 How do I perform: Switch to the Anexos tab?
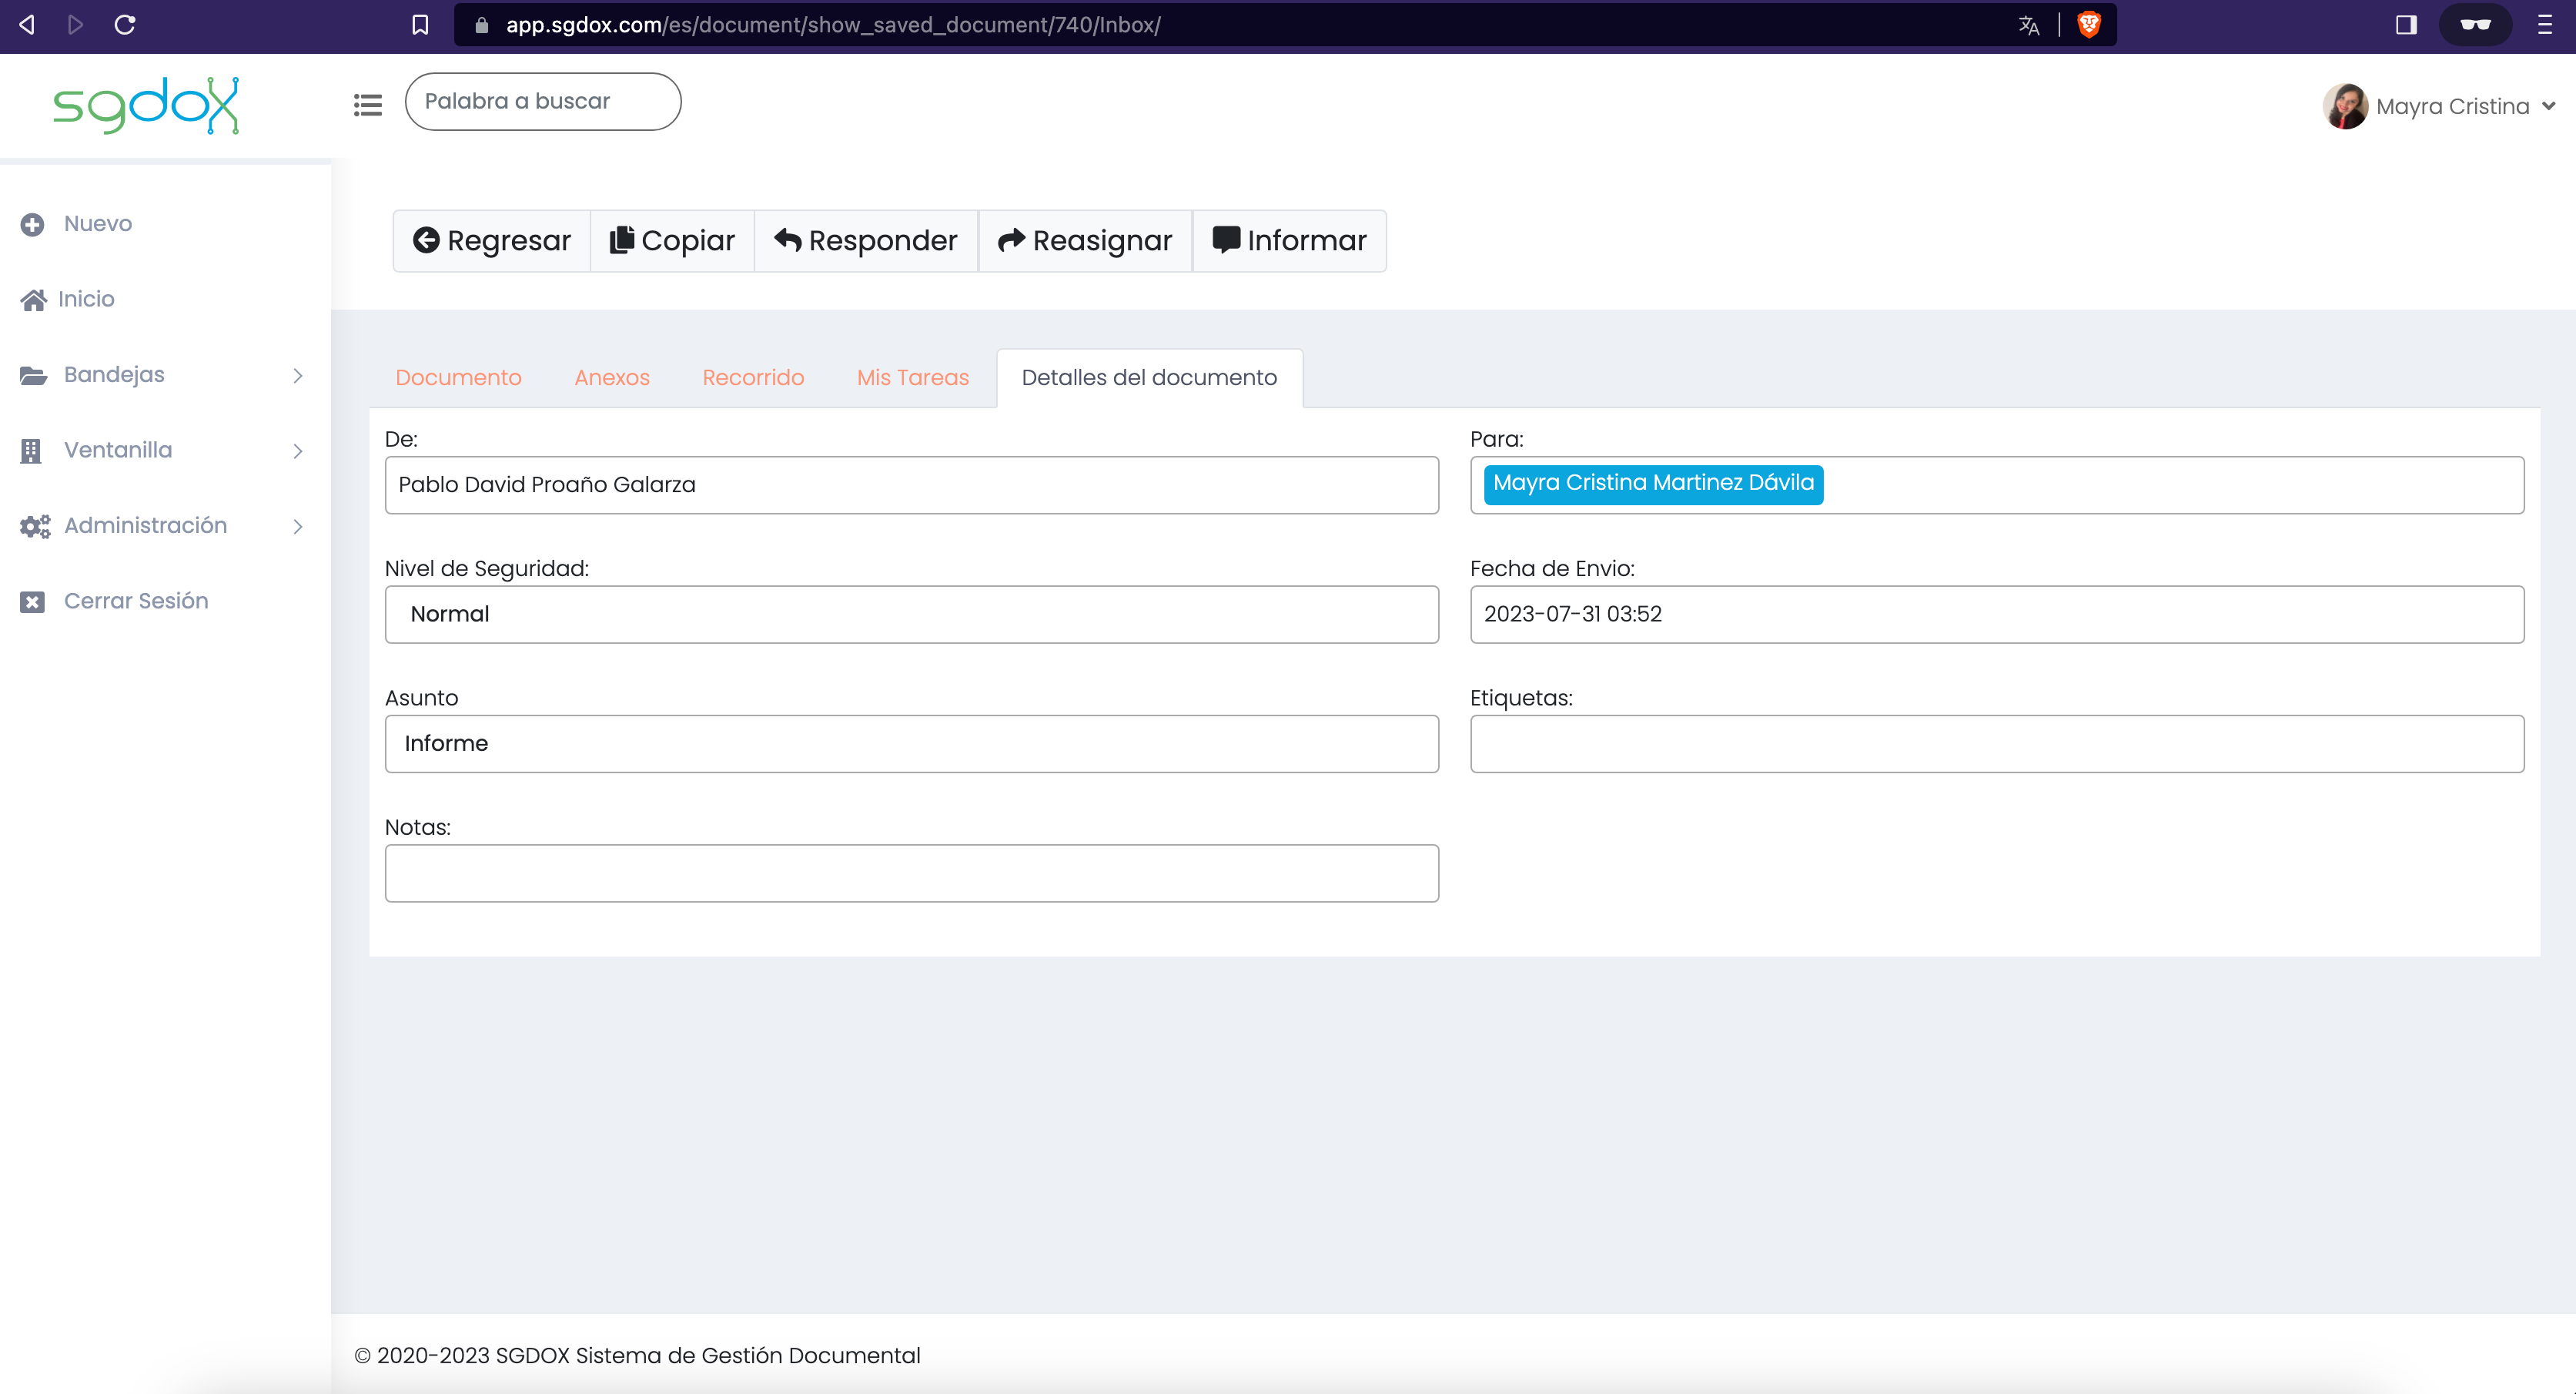click(x=612, y=377)
